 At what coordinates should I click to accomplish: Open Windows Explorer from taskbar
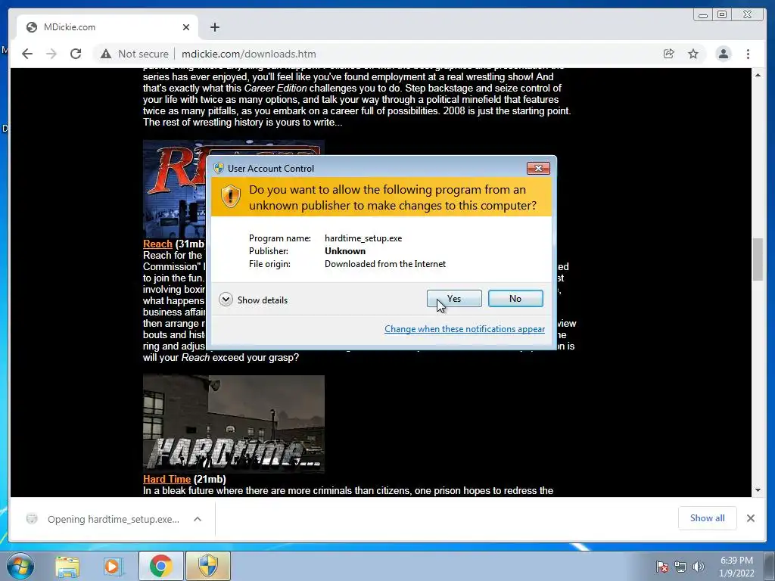point(67,566)
